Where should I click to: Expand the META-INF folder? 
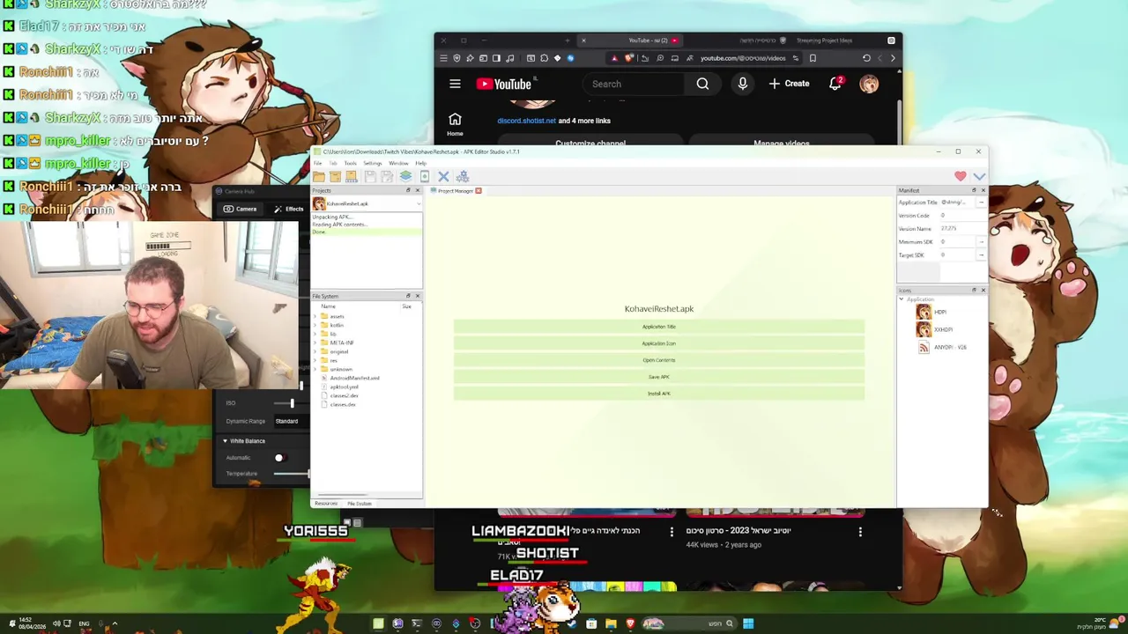coord(315,343)
